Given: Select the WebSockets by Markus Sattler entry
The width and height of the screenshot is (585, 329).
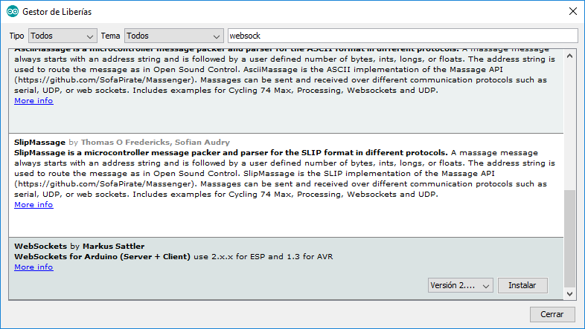Looking at the screenshot, I should [286, 269].
